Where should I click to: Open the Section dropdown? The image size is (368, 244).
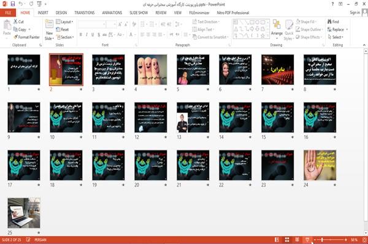(x=65, y=37)
